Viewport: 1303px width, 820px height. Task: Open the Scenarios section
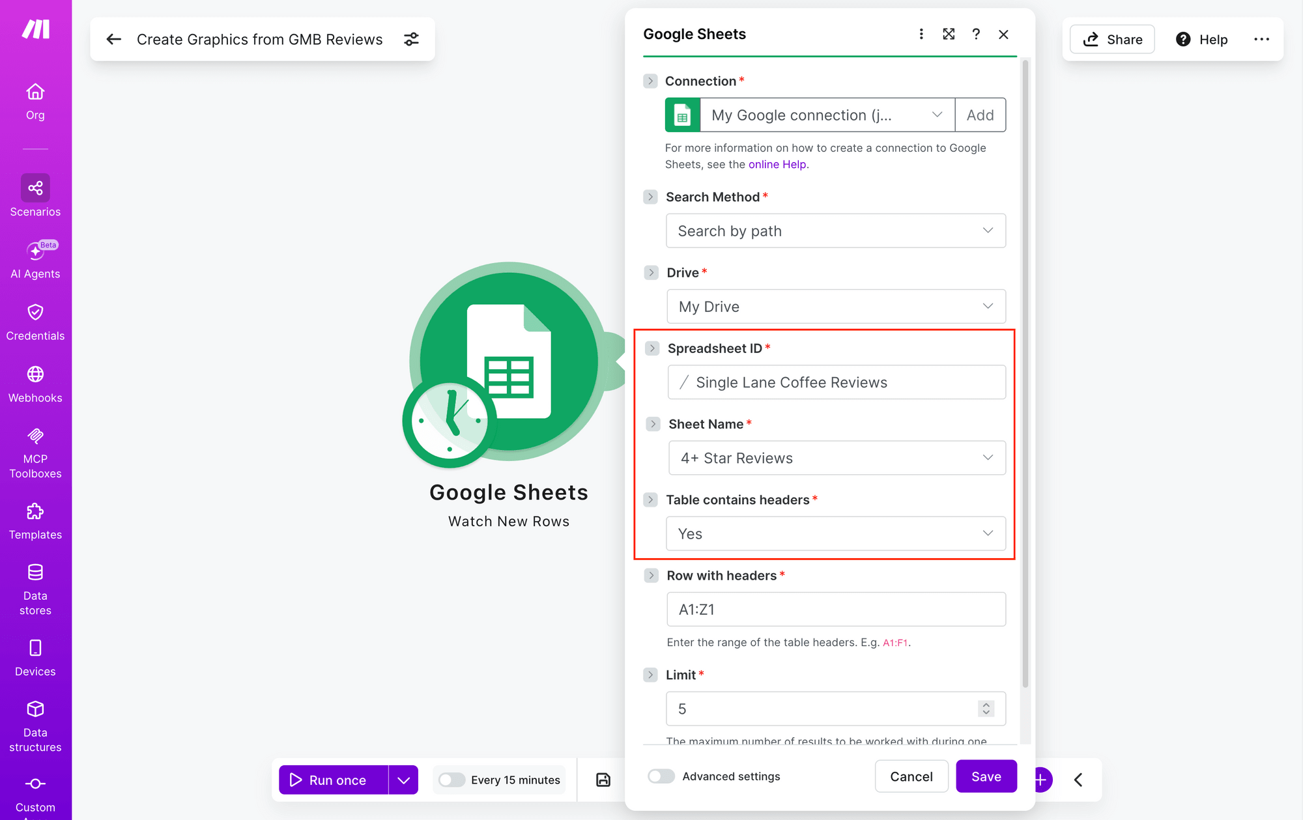(x=35, y=196)
